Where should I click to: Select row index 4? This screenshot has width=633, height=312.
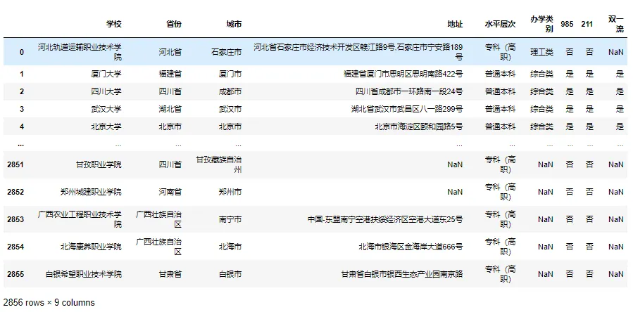(x=22, y=126)
